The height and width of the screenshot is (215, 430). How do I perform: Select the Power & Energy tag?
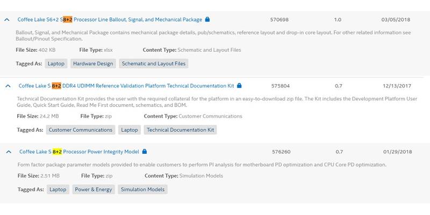tap(94, 190)
